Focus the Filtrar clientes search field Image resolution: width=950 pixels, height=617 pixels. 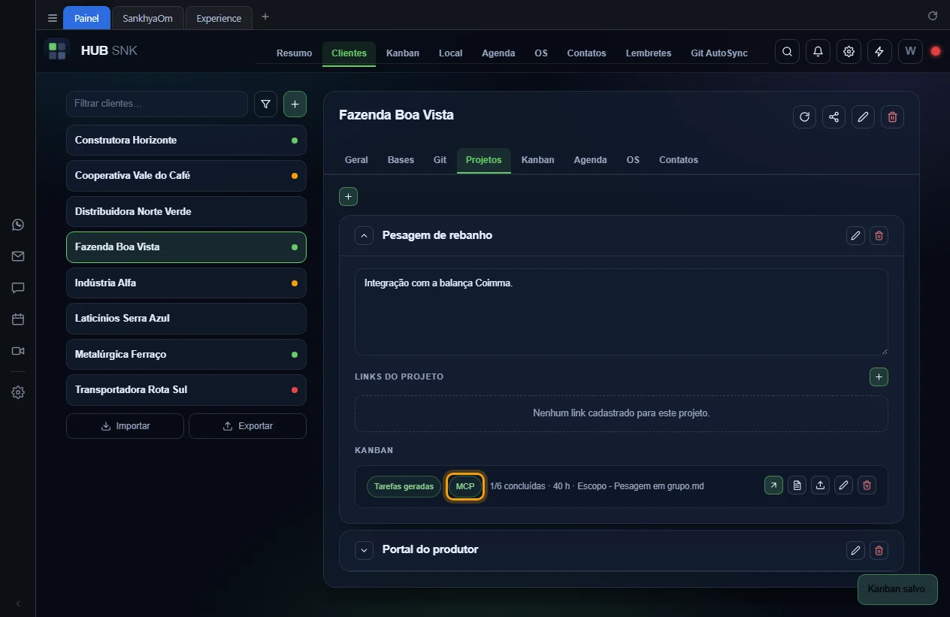point(157,104)
